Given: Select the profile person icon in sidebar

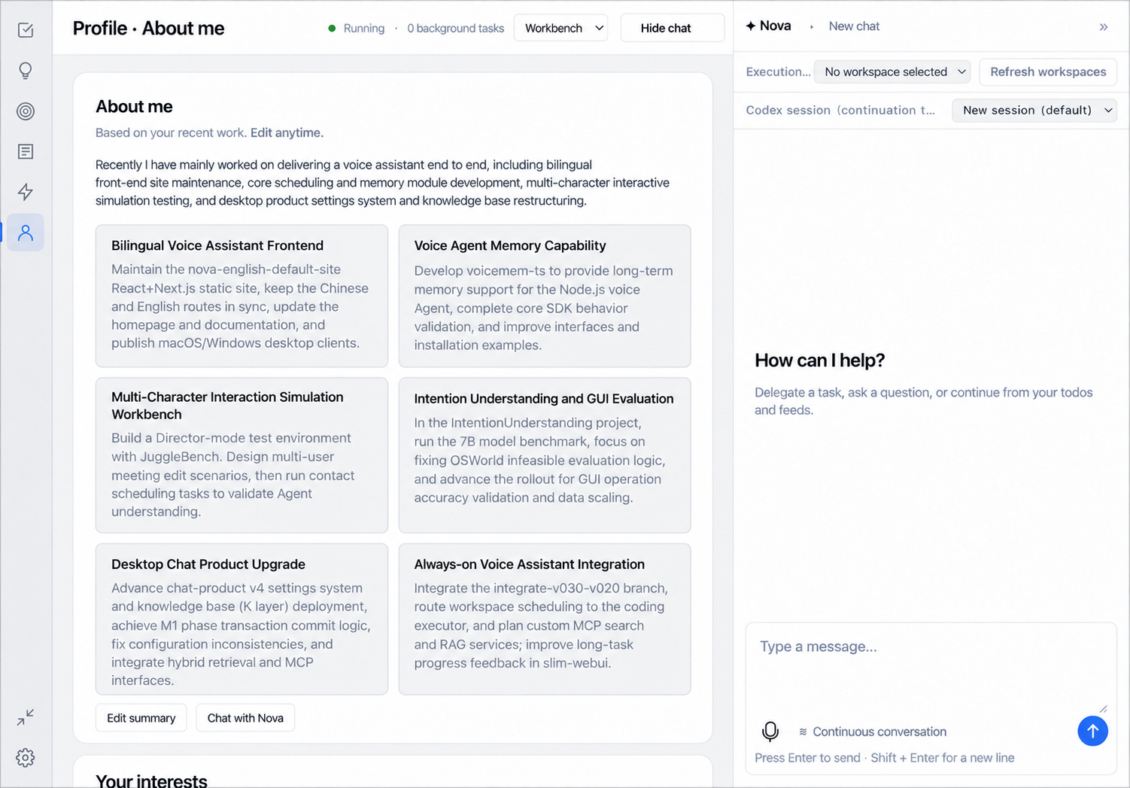Looking at the screenshot, I should [26, 233].
